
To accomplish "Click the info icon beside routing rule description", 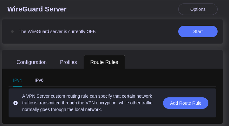I will pyautogui.click(x=16, y=103).
